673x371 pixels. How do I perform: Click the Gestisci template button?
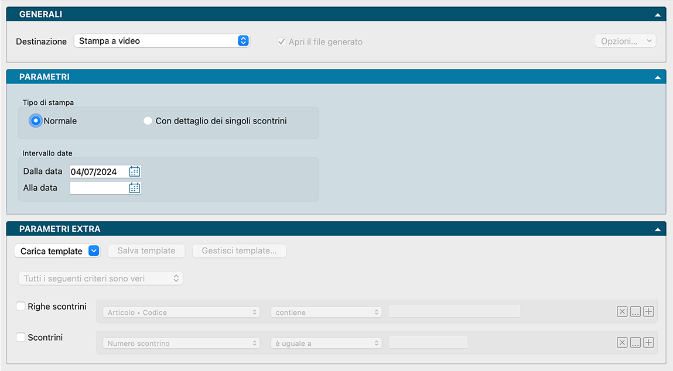(239, 250)
